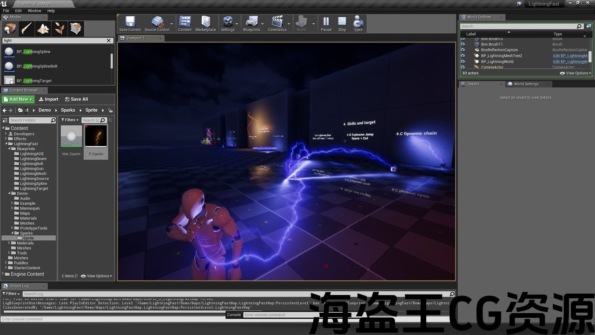Activate the Paint mode brush icon
This screenshot has height=335, width=595.
[x=26, y=29]
